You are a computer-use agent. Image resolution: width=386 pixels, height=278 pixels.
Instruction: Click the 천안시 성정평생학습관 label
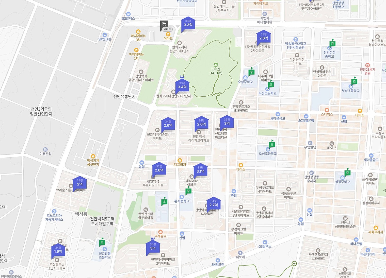click(x=345, y=225)
